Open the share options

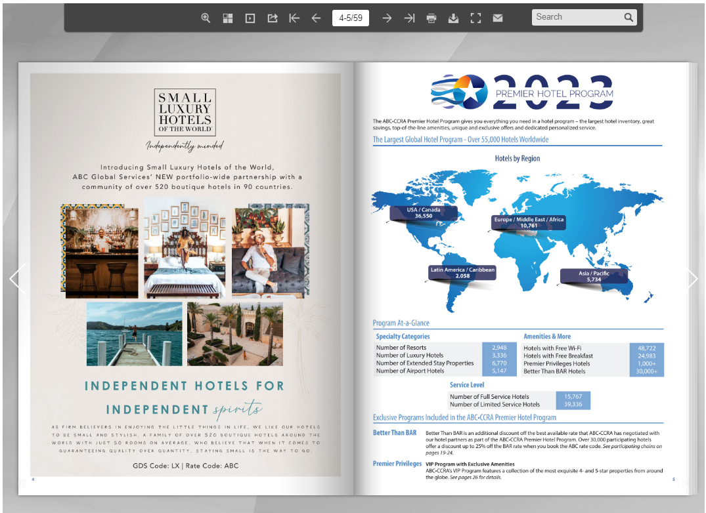coord(272,18)
